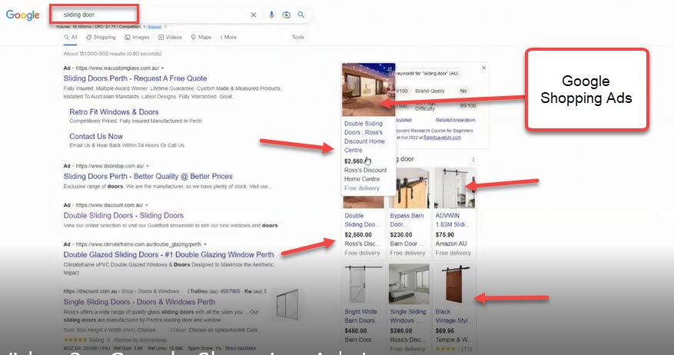Screen dimensions: 674x355
Task: Click the Bright White Barn Doors thumbnail
Action: pyautogui.click(x=363, y=284)
